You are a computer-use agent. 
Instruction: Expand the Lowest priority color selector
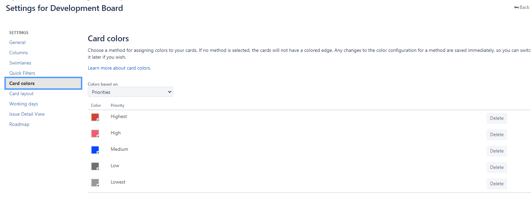click(95, 183)
